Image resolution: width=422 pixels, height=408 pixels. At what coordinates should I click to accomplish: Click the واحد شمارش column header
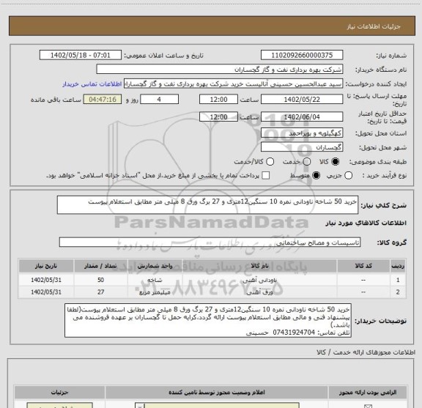(155, 266)
